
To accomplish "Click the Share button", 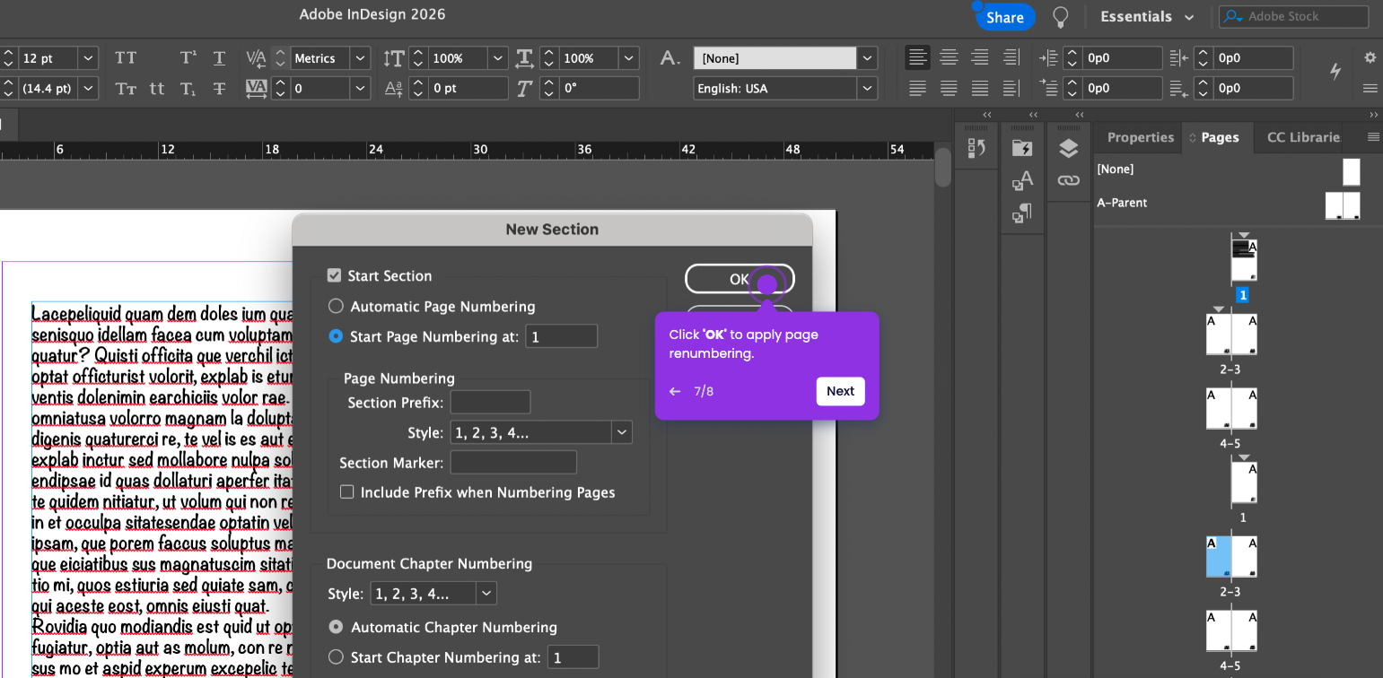I will point(1004,17).
